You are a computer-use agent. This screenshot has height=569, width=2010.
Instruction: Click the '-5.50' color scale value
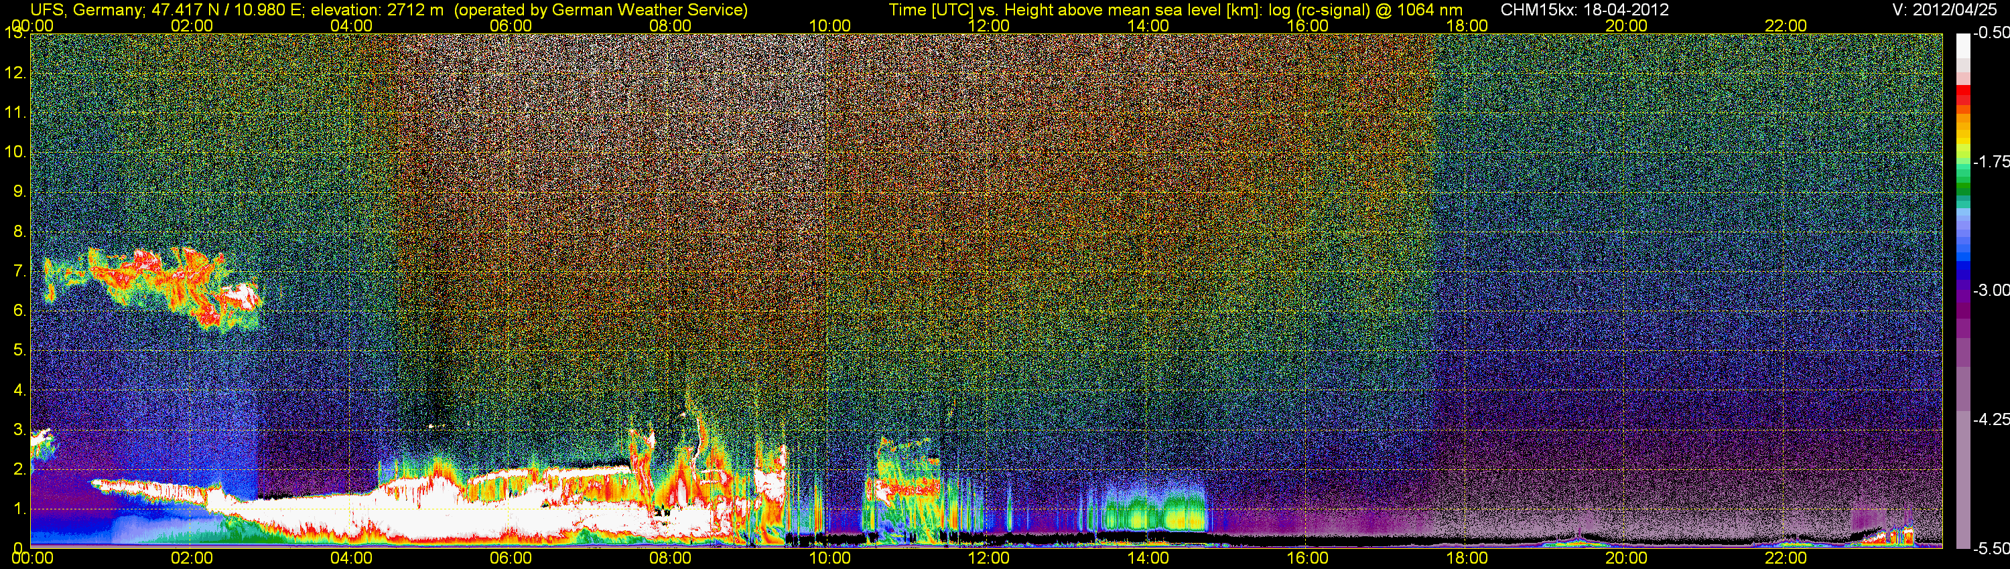[1991, 549]
